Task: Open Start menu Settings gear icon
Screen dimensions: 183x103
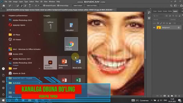Action: click(3, 88)
